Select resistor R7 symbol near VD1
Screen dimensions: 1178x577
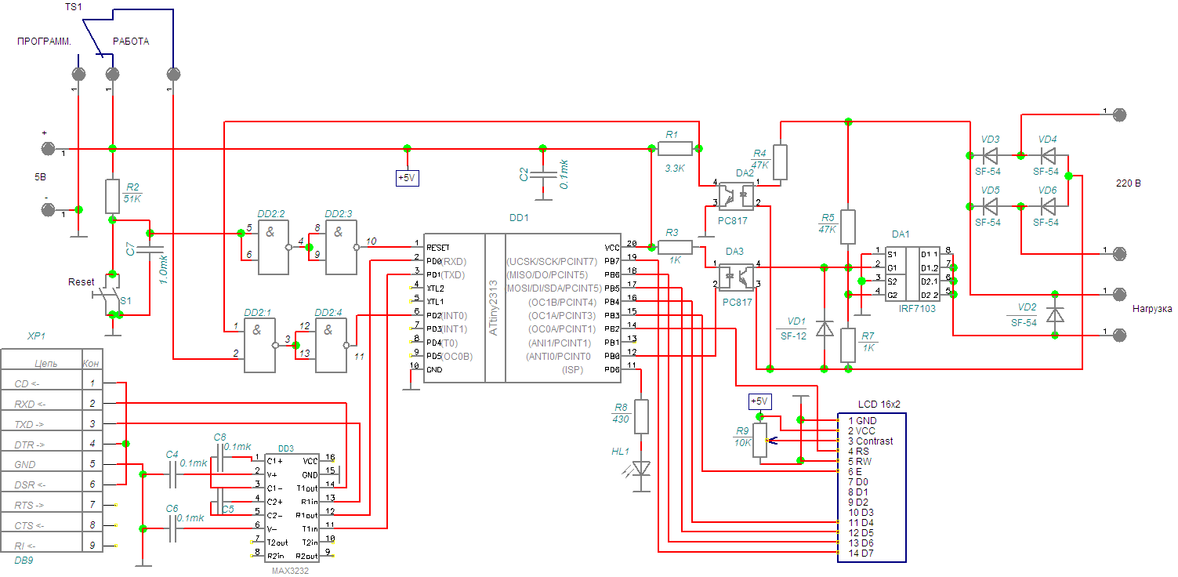click(x=847, y=346)
